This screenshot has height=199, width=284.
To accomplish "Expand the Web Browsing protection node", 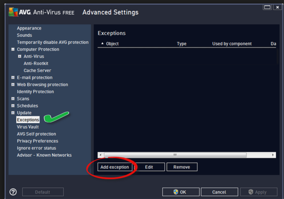I will click(13, 85).
